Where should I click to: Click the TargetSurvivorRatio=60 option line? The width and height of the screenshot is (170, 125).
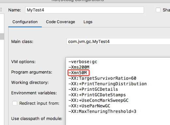[102, 78]
